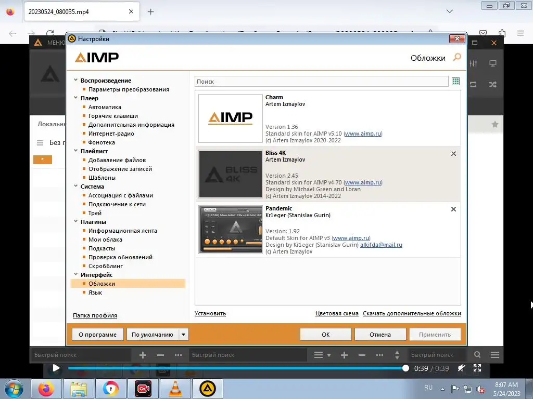The width and height of the screenshot is (533, 399).
Task: Launch Firefox from the taskbar
Action: pyautogui.click(x=46, y=389)
